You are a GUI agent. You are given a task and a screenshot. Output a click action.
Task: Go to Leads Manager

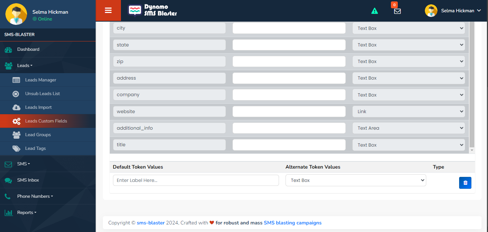click(x=48, y=80)
